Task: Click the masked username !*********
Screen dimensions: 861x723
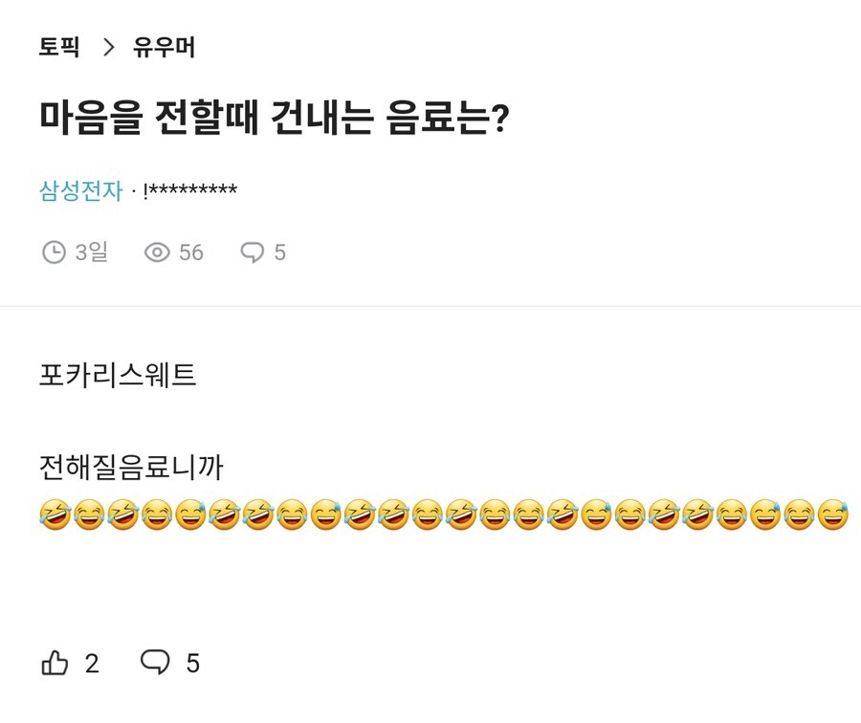Action: point(189,191)
